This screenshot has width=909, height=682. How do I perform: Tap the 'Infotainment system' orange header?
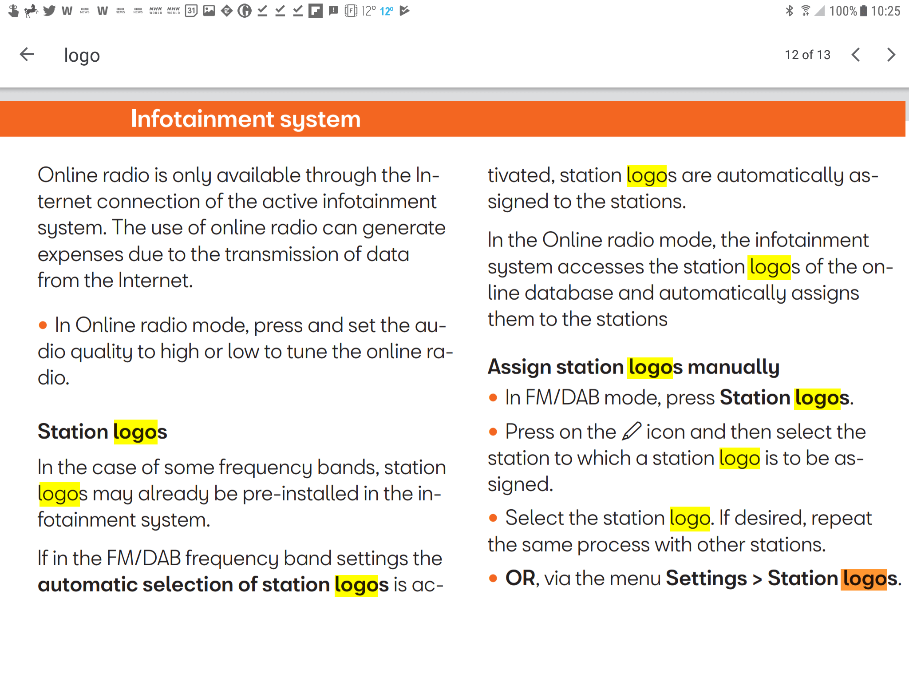pyautogui.click(x=245, y=119)
